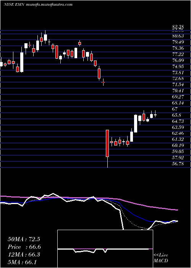This screenshot has height=268, width=191.
Task: Click the 65.8 price axis label
Action: click(x=176, y=115)
